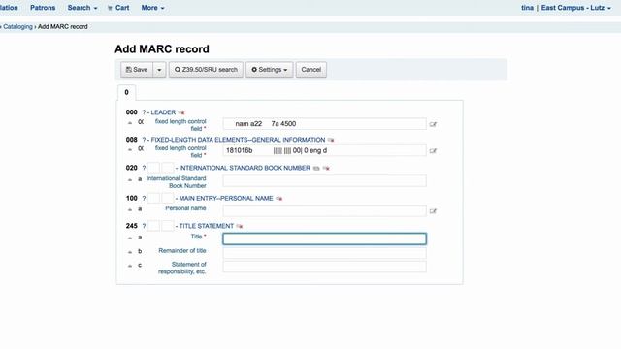Launch the Z39.50/SRU search
This screenshot has height=349, width=621.
tap(206, 70)
